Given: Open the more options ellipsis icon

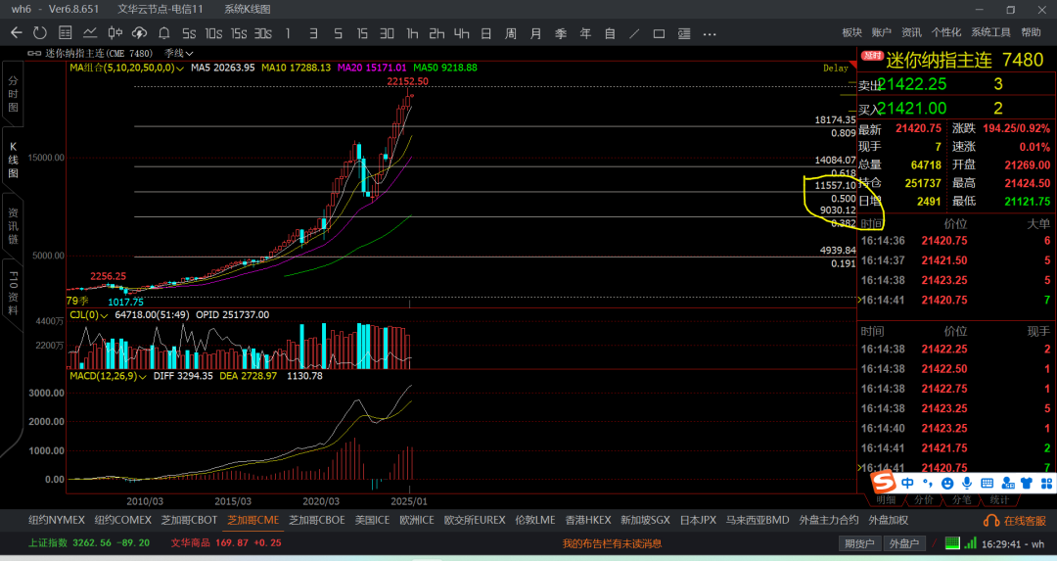Looking at the screenshot, I should 710,33.
